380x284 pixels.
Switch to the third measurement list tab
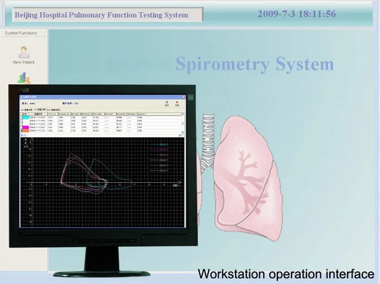[x=54, y=109]
